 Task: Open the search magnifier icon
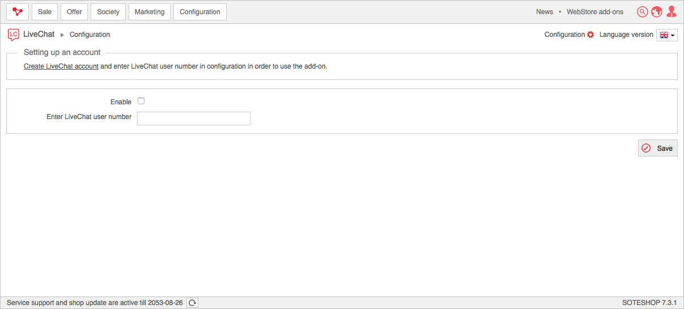642,12
